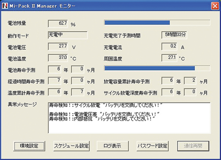221x160 pixels.
Task: Click the 電池残量 progress bar
Action: [x=157, y=22]
